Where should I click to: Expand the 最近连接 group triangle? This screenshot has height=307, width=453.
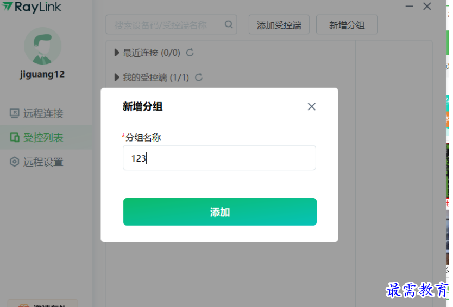[x=117, y=53]
